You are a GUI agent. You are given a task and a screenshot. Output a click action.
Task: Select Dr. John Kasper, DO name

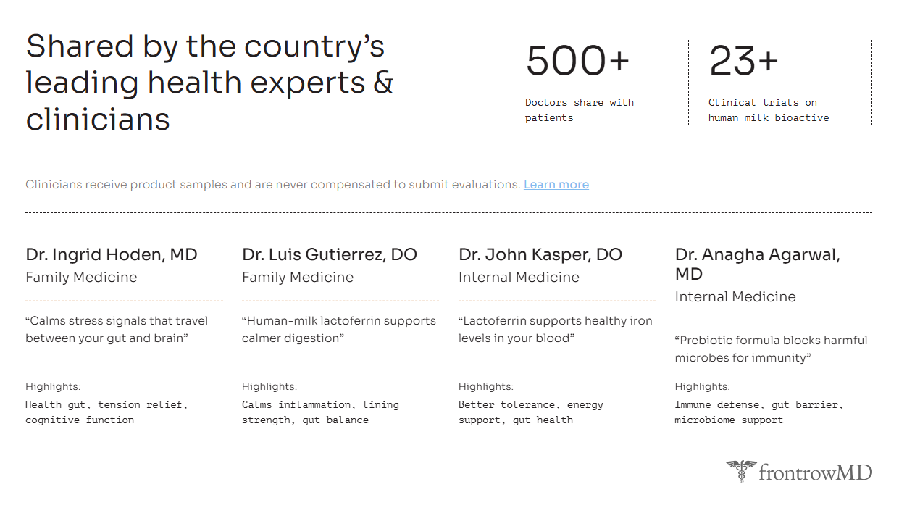(540, 254)
